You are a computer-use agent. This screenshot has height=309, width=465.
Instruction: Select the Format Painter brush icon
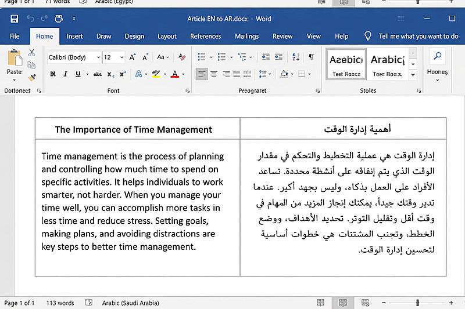[x=32, y=77]
